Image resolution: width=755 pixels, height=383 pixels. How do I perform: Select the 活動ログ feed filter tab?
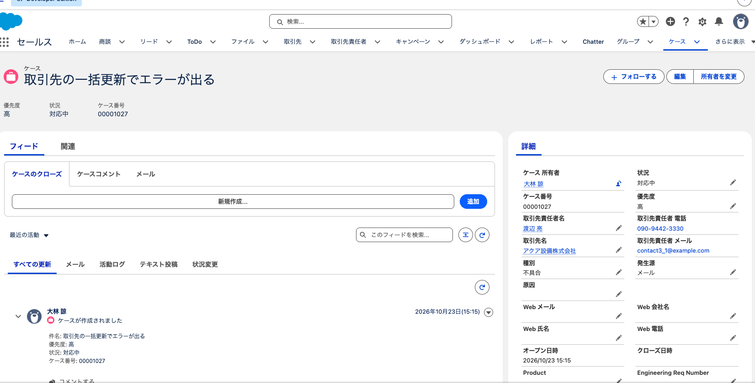pos(112,264)
